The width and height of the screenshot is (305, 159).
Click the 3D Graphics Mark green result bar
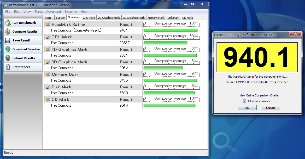pos(163,68)
